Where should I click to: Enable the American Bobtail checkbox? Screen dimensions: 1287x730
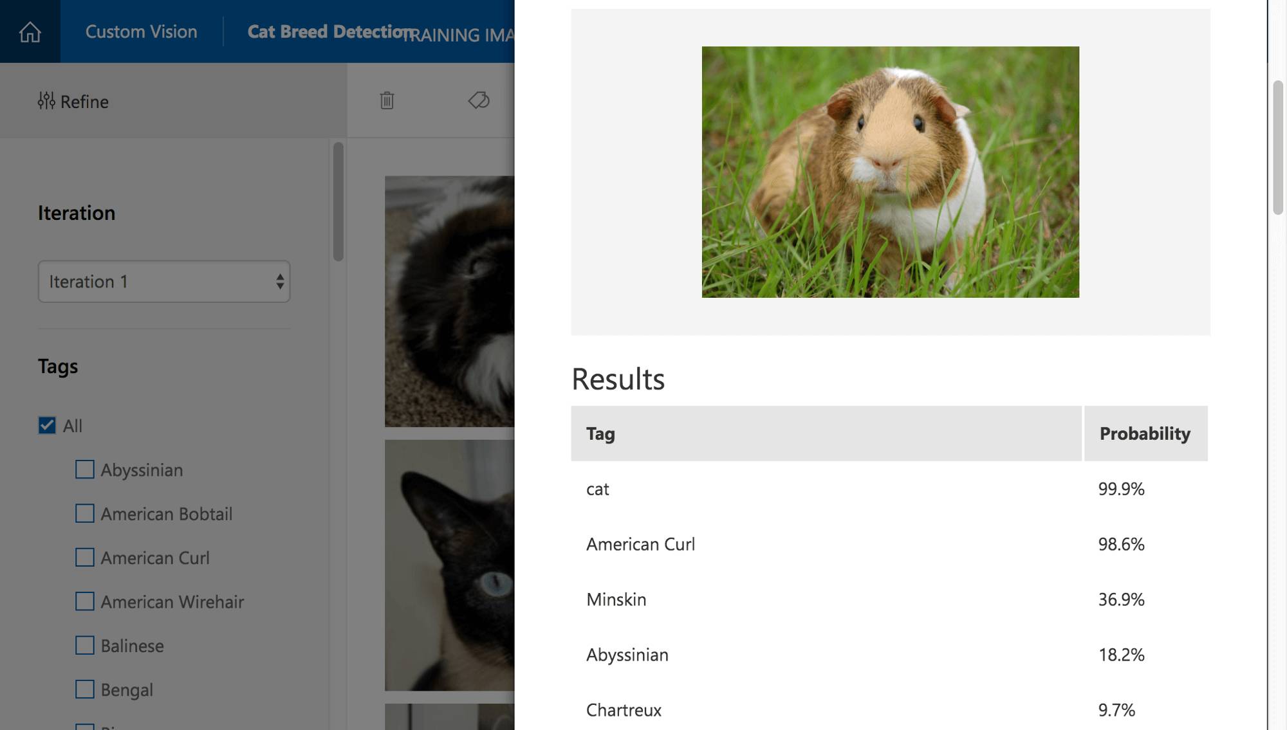85,513
